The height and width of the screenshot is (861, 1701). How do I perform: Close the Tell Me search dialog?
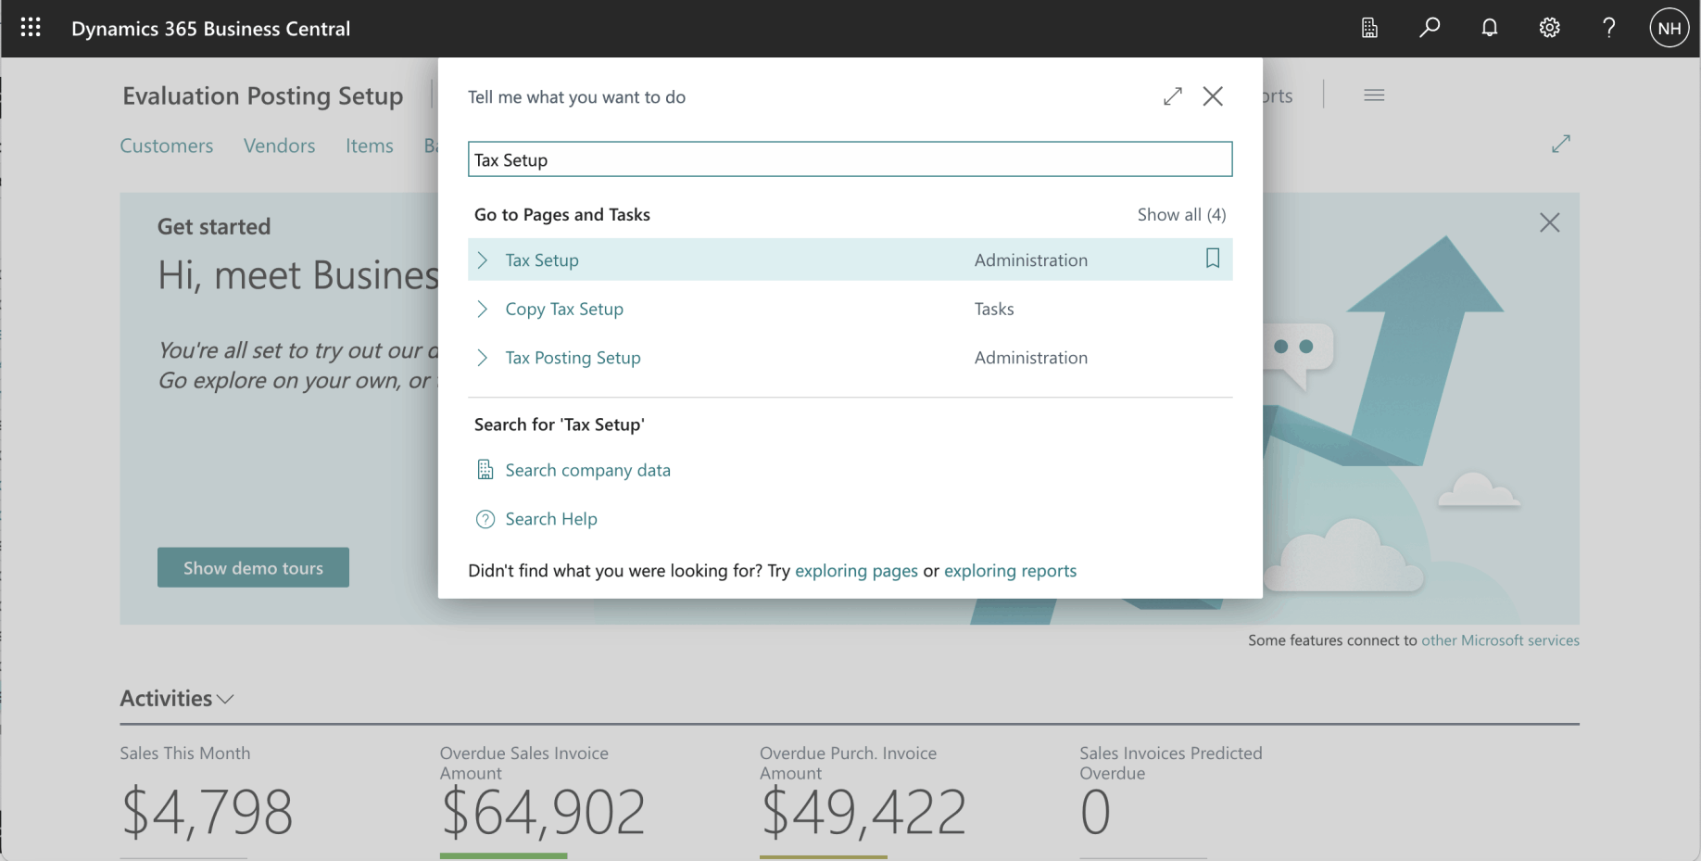[x=1213, y=96]
